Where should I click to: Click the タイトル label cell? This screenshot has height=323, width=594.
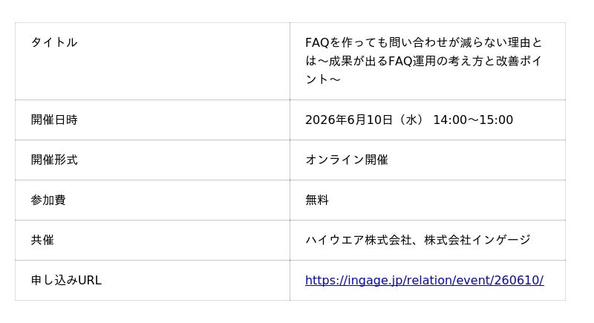152,62
